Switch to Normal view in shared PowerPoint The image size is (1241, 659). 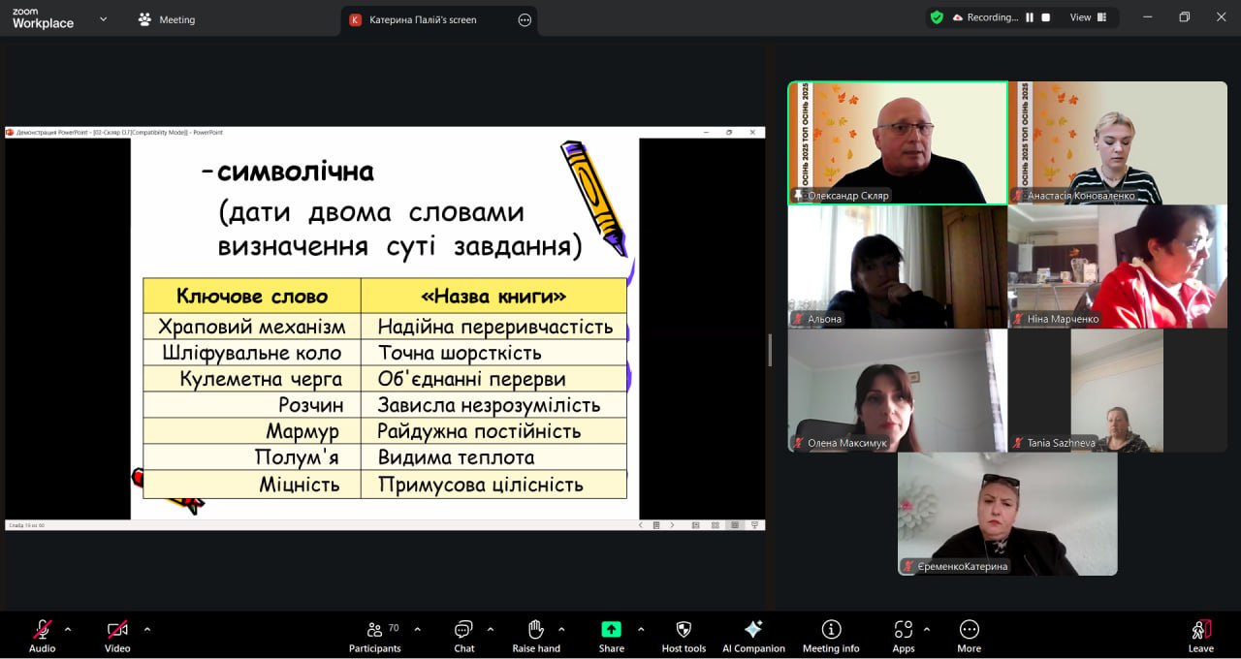[696, 525]
